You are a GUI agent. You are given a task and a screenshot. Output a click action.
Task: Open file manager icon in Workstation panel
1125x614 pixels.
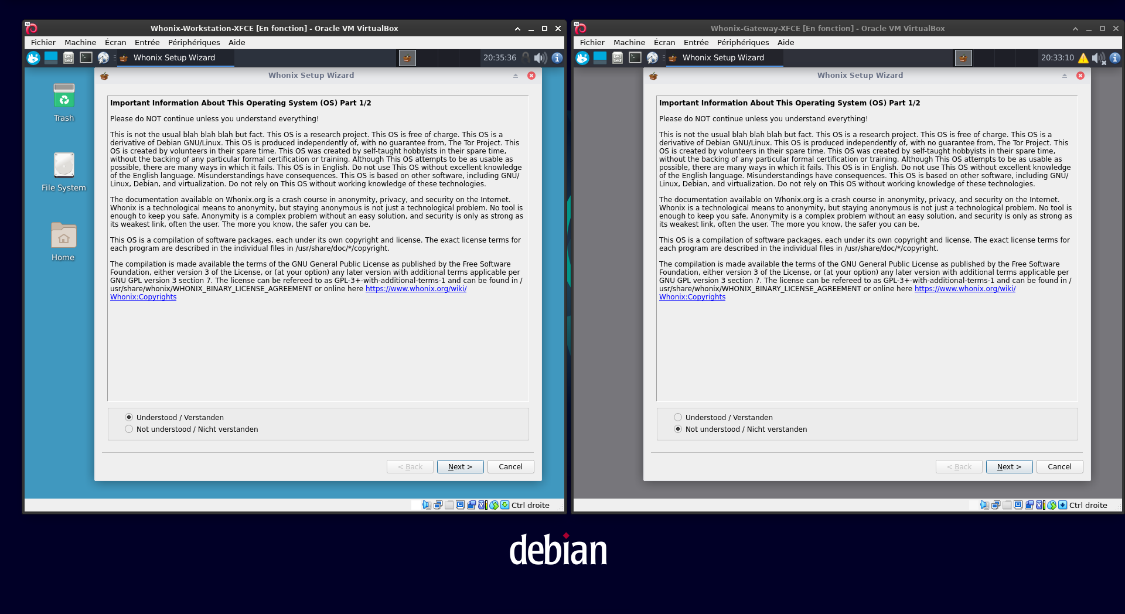coord(69,57)
